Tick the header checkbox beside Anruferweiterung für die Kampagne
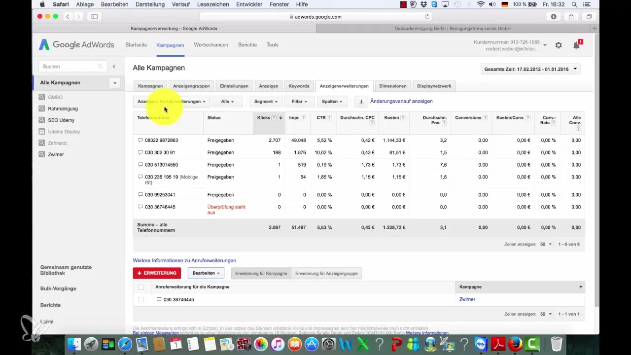Screen dimensions: 631x355 tap(141, 287)
